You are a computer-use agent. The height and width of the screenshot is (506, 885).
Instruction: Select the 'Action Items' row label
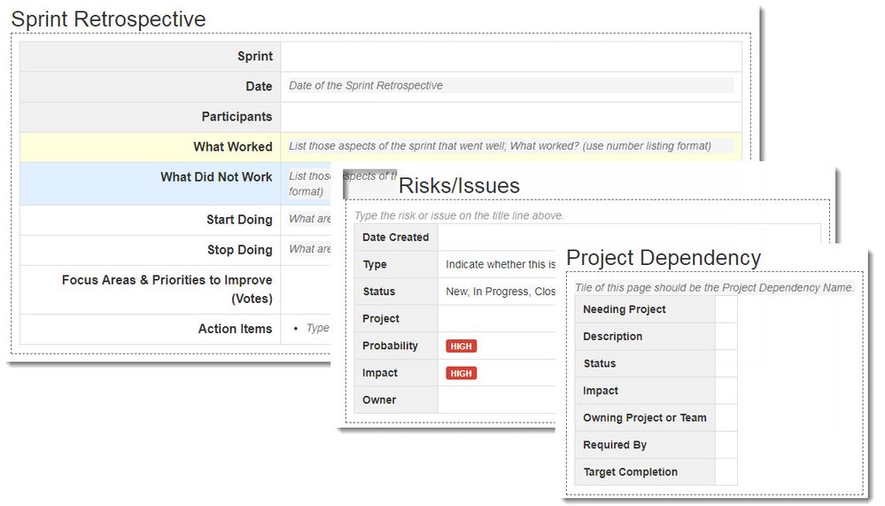point(235,329)
